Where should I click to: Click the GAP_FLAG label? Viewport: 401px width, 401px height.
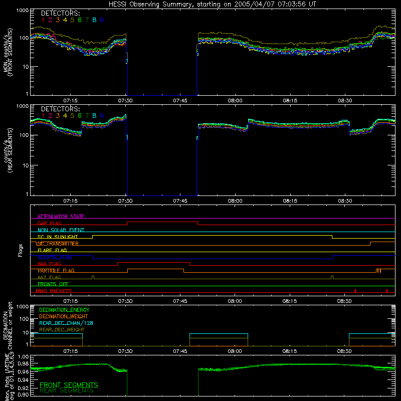pos(49,223)
